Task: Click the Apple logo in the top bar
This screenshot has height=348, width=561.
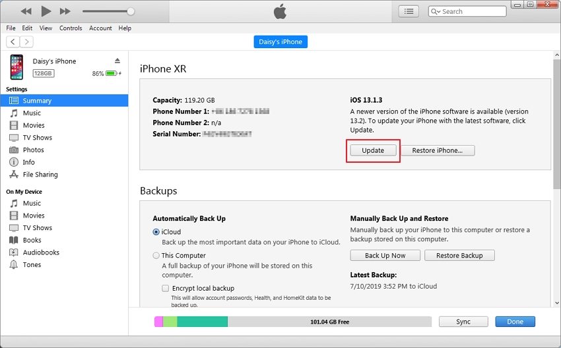Action: click(280, 11)
